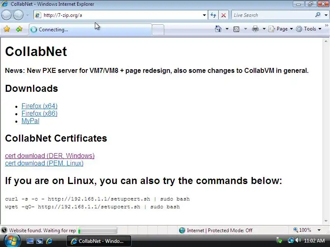Screen dimensions: 330x247
Task: Open the Tools menu
Action: 309,29
